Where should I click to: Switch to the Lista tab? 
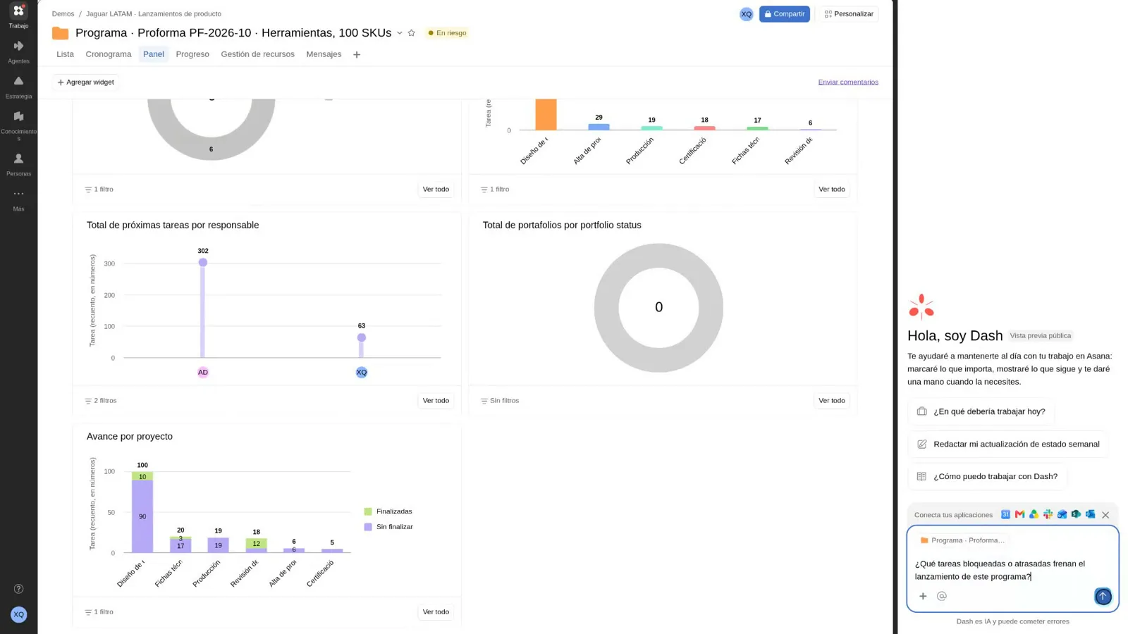tap(65, 54)
